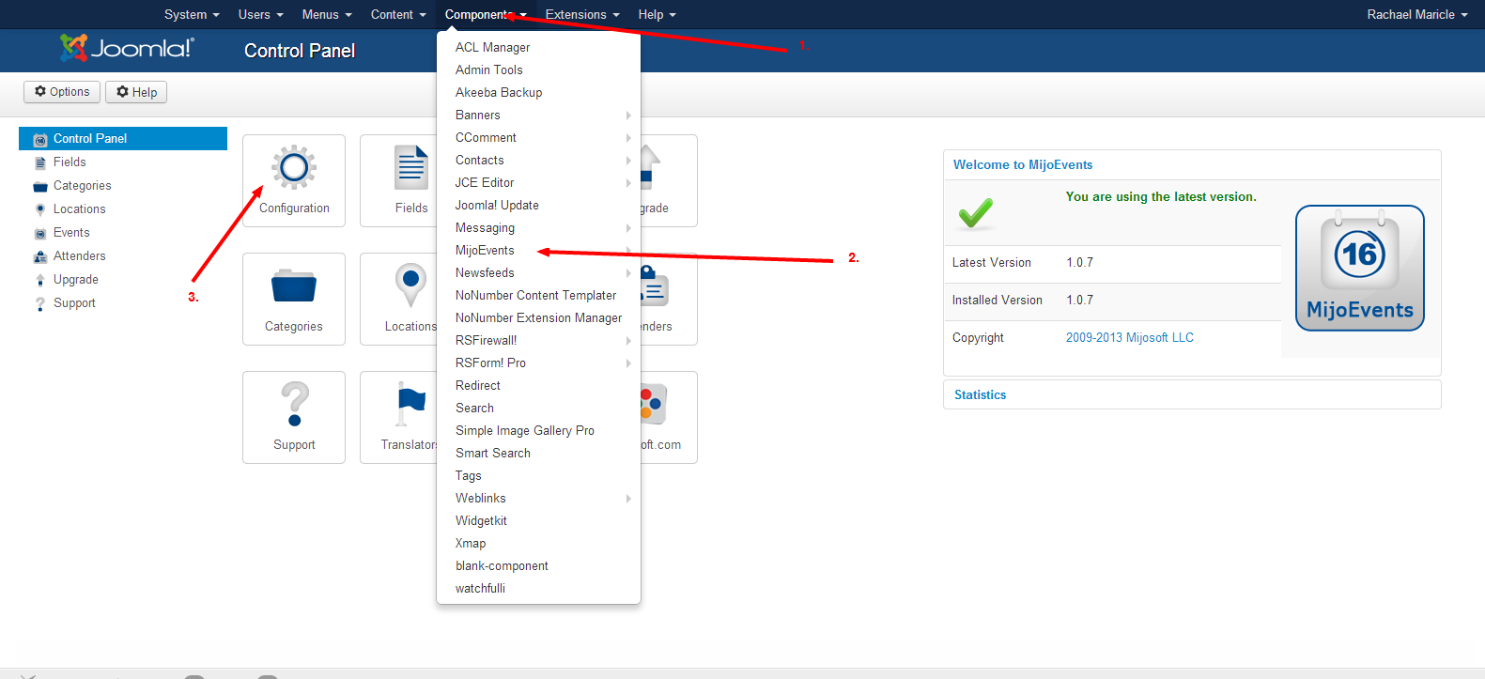
Task: Open the Content menu
Action: click(398, 15)
